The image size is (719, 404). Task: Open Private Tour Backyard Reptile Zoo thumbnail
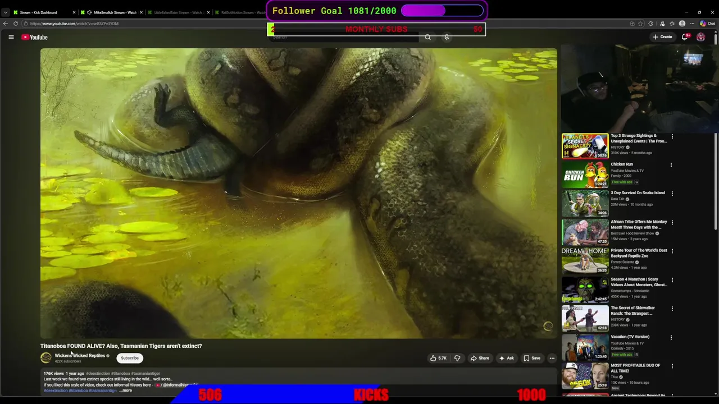(585, 260)
